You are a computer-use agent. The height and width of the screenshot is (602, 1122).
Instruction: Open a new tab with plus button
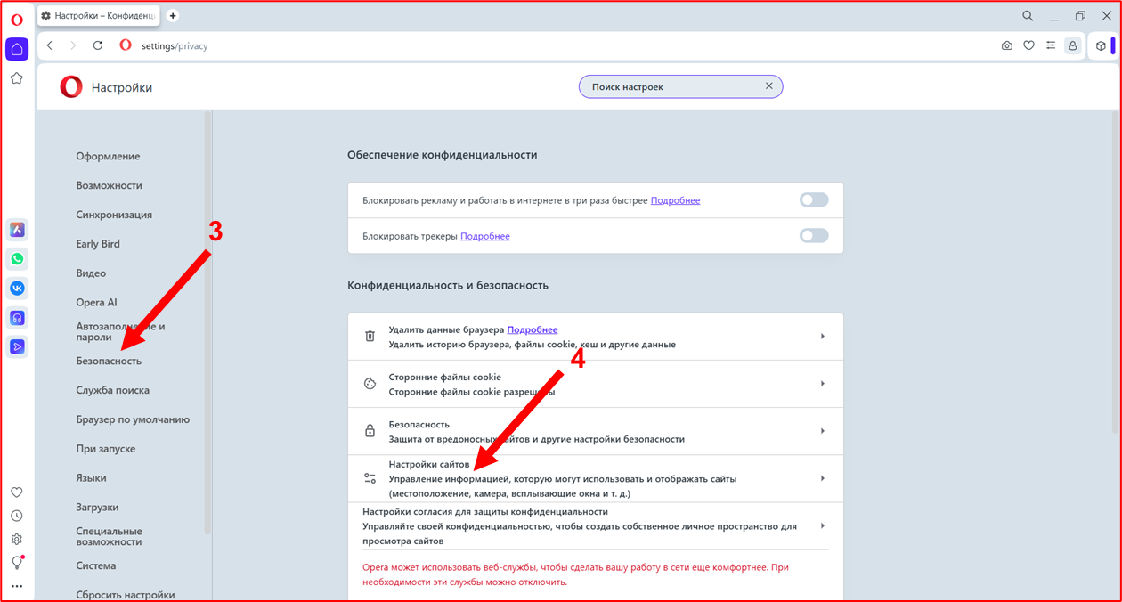[173, 15]
